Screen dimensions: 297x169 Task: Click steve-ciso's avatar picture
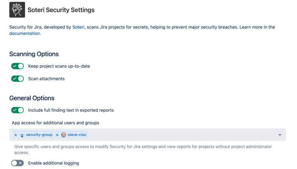[x=63, y=135]
